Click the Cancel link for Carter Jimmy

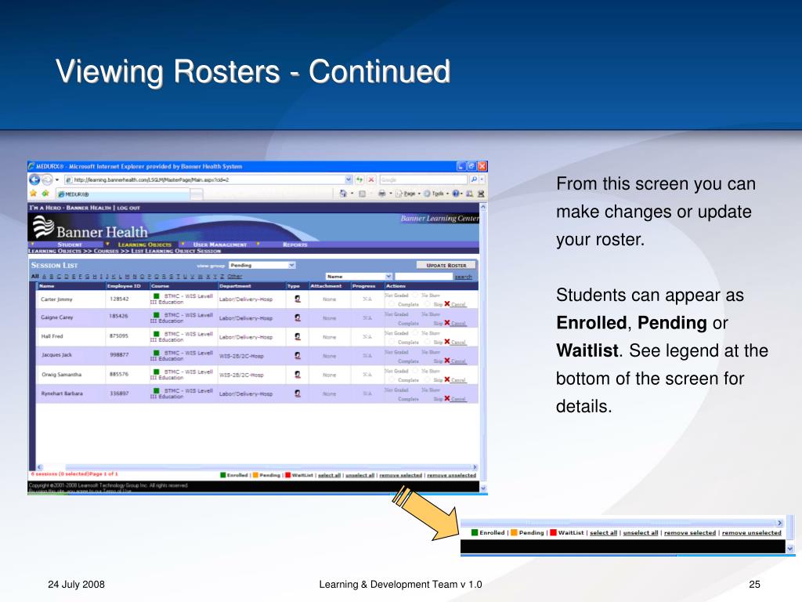pyautogui.click(x=458, y=305)
